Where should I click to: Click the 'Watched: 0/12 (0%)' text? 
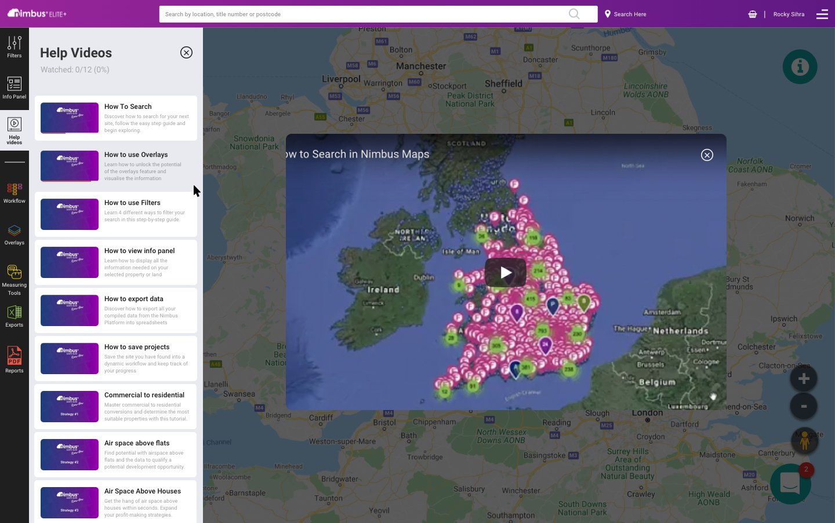click(75, 70)
